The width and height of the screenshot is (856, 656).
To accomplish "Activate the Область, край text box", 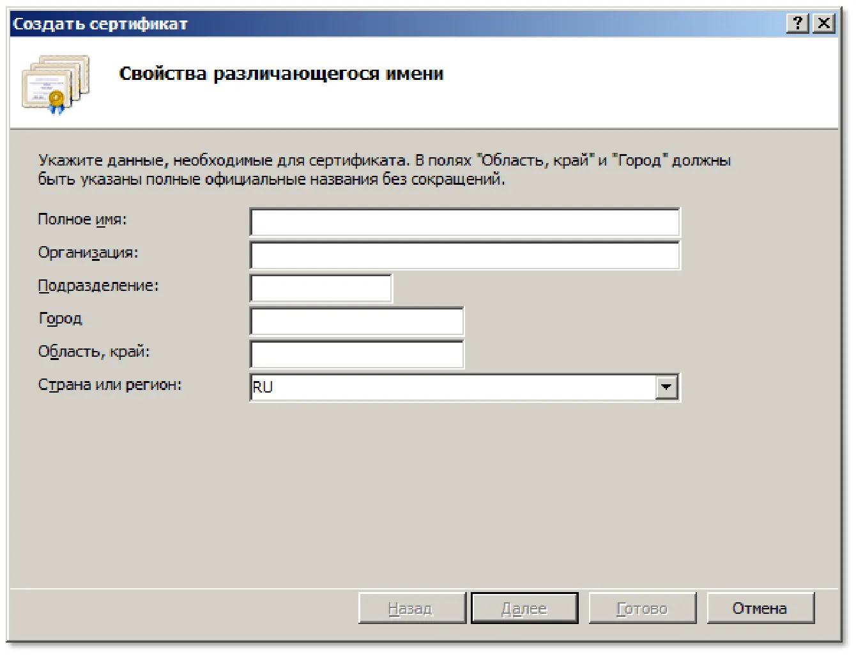I will click(356, 355).
